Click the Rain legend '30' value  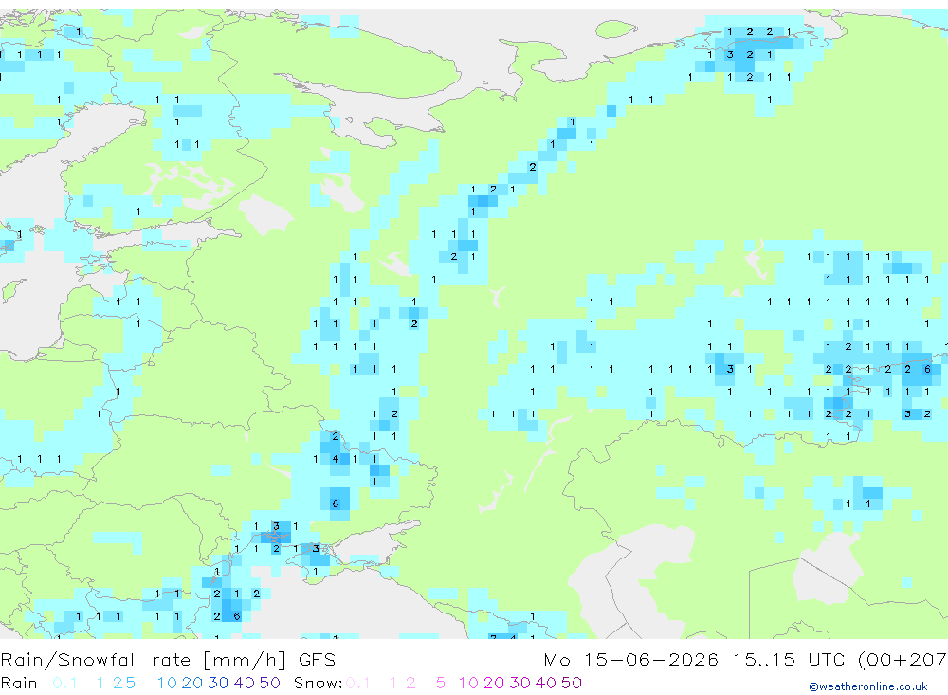pyautogui.click(x=218, y=683)
